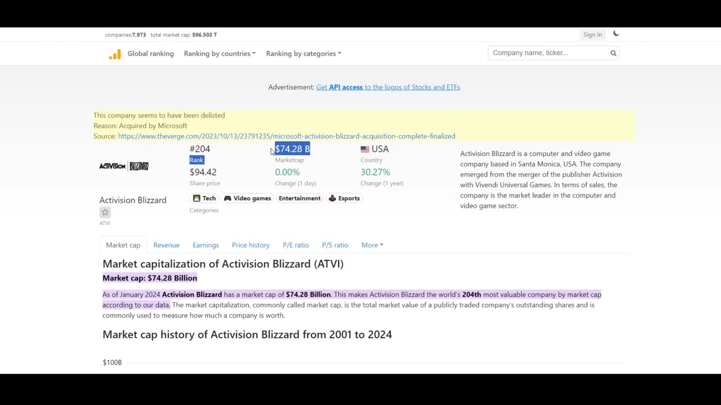
Task: Click the 0.00% one-day change value
Action: pos(287,172)
